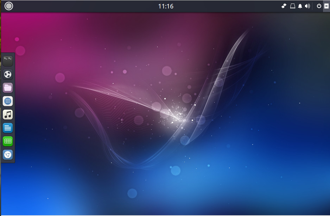Open the removable drives places indicator
Viewport: 330px width, 216px height.
(x=292, y=6)
